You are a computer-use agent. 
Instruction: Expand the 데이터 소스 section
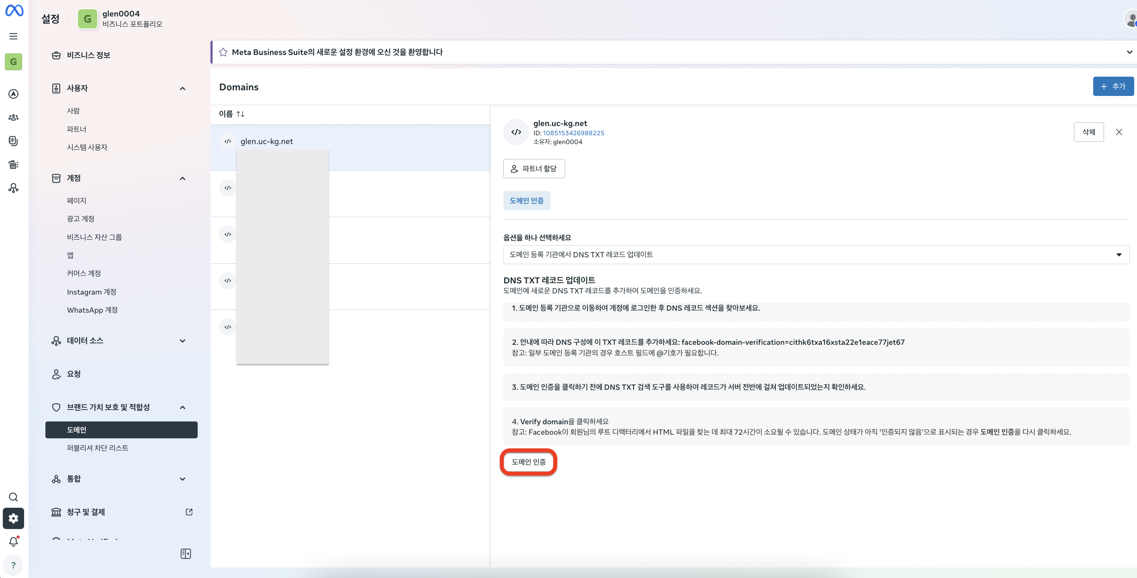pos(182,341)
